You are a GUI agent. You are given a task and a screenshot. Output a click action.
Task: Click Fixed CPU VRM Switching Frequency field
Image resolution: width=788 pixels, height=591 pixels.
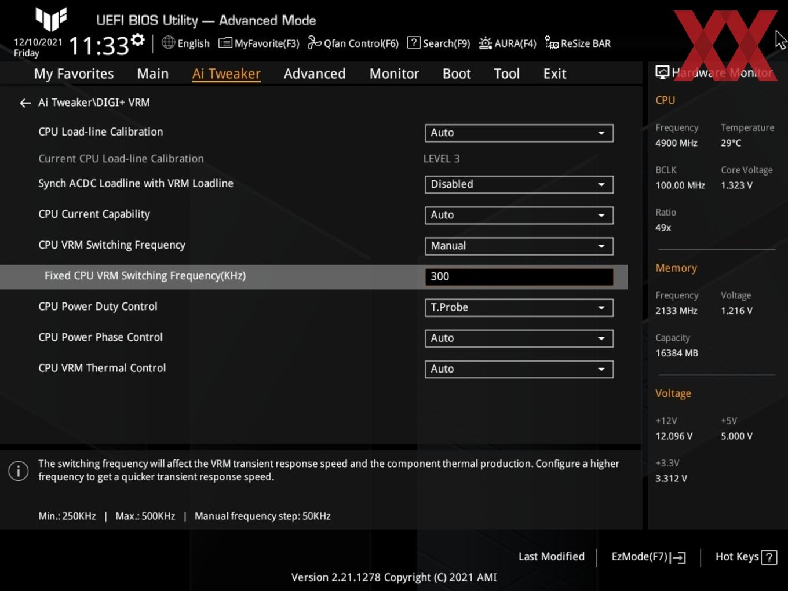[519, 276]
